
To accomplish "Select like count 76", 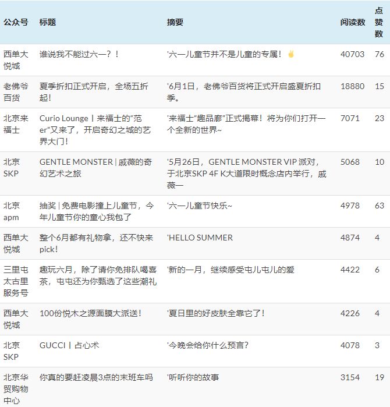I will click(380, 54).
